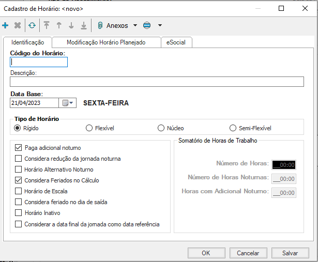Click the refresh icon in toolbar

point(32,25)
